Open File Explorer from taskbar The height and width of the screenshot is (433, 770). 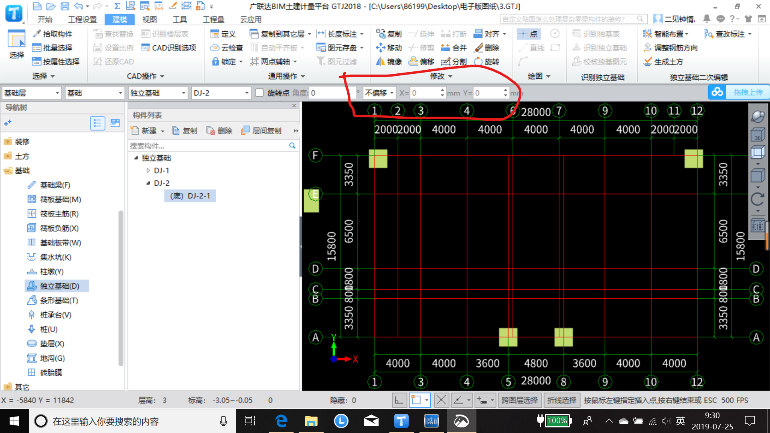pos(311,421)
